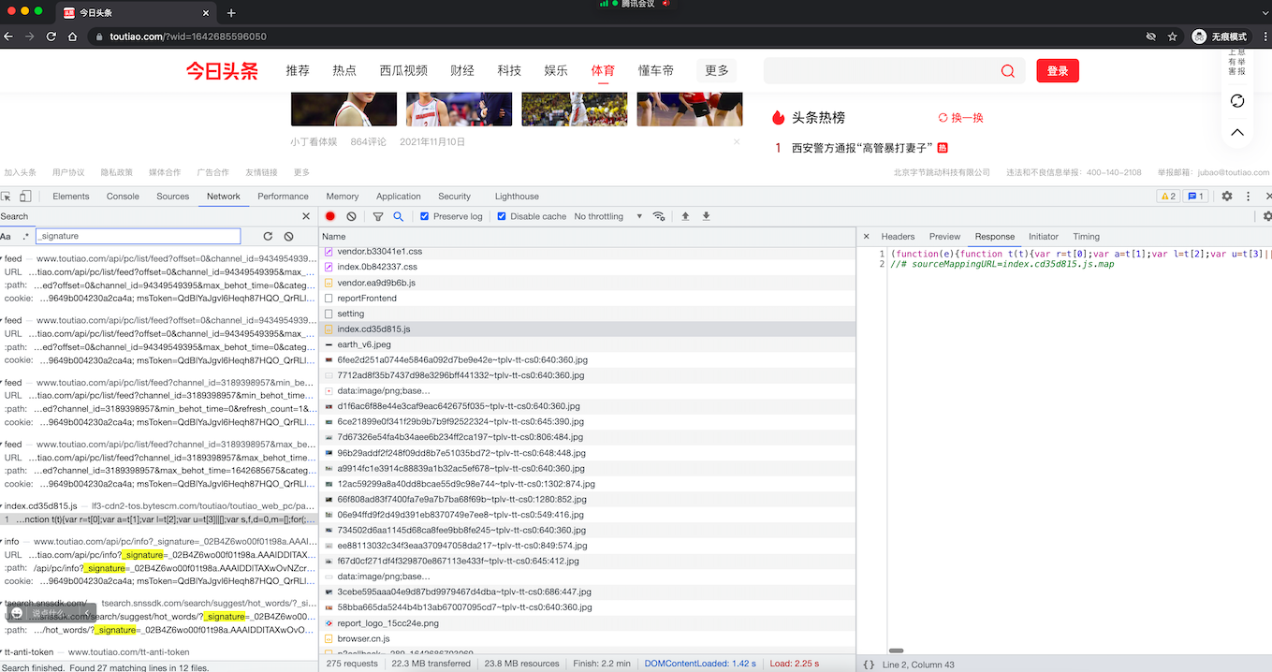Stop recording network log (red circle)

coord(330,216)
